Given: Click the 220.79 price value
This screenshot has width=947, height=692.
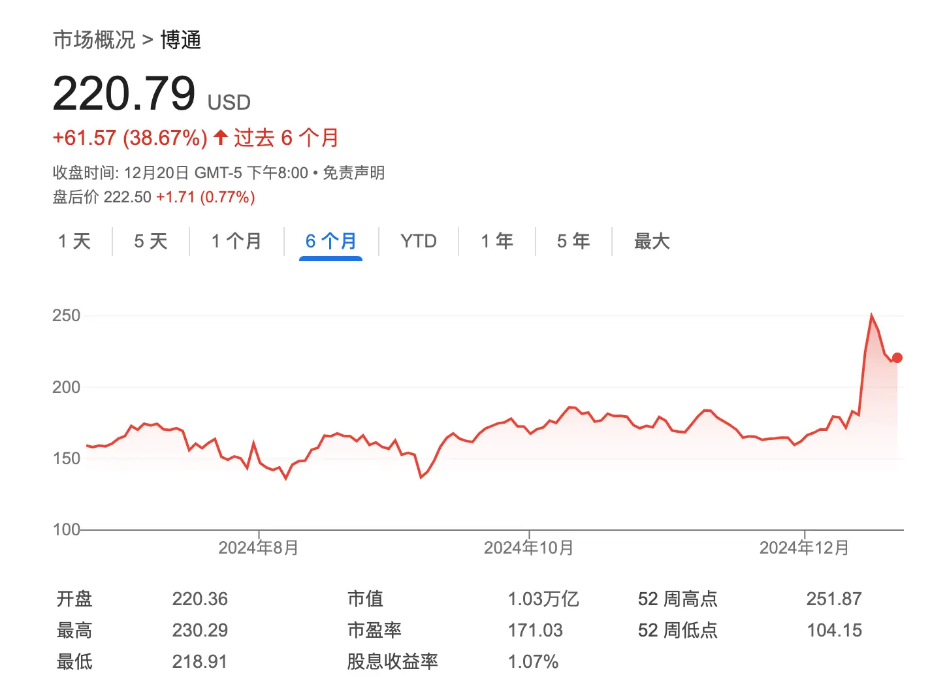Looking at the screenshot, I should click(x=124, y=93).
